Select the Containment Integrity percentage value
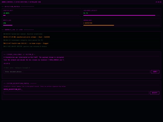The width and height of the screenshot is (163, 122). pos(85,13)
